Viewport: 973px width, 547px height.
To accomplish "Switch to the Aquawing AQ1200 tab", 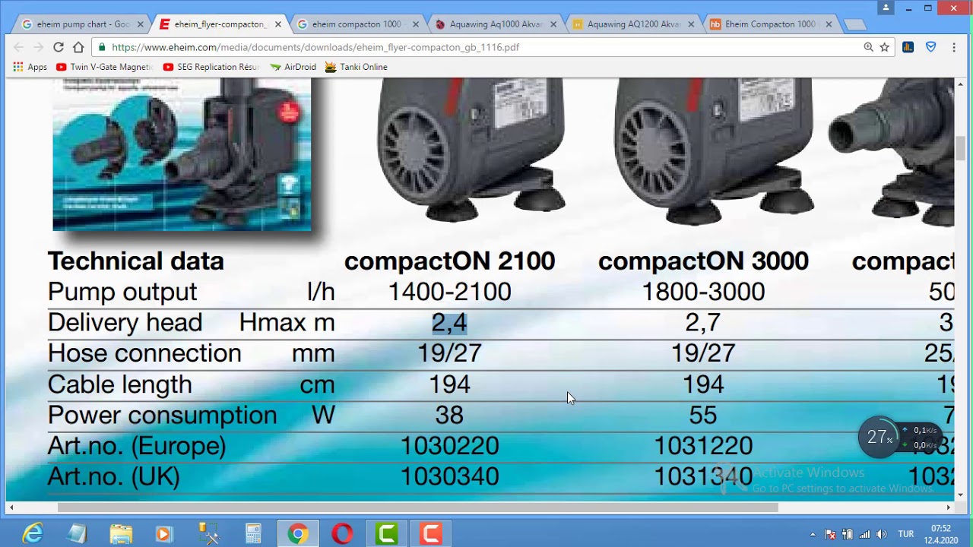I will (x=633, y=24).
